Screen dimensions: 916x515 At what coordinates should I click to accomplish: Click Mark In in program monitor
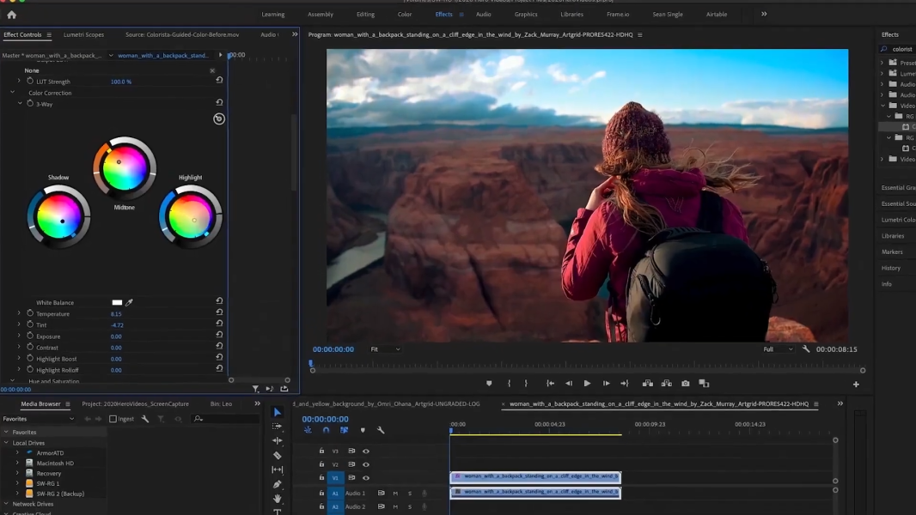(x=509, y=383)
